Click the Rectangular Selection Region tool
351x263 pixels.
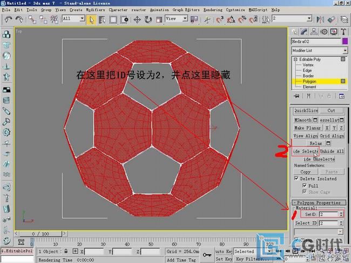point(113,19)
